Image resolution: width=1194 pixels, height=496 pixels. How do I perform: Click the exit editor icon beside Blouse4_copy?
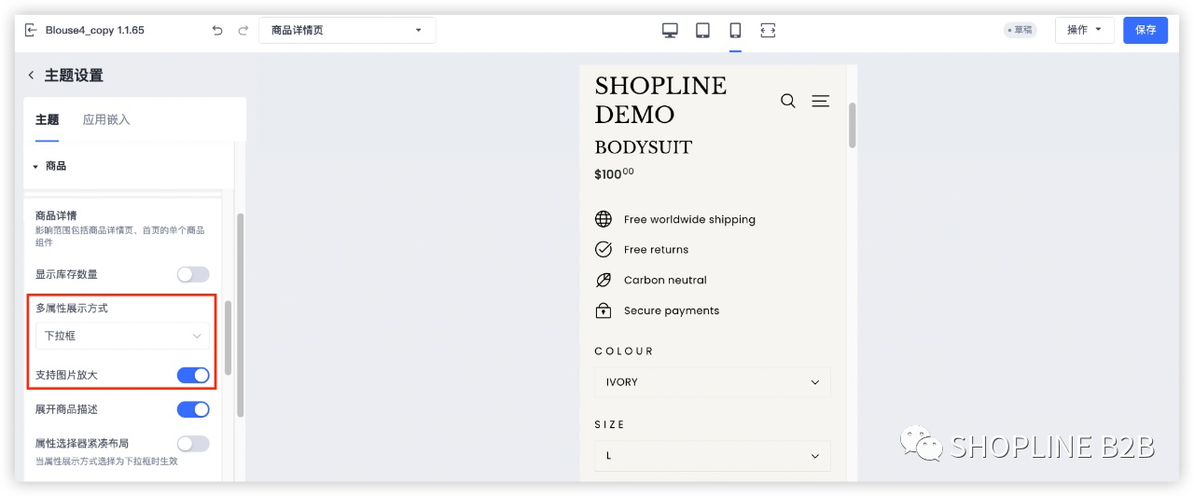31,30
